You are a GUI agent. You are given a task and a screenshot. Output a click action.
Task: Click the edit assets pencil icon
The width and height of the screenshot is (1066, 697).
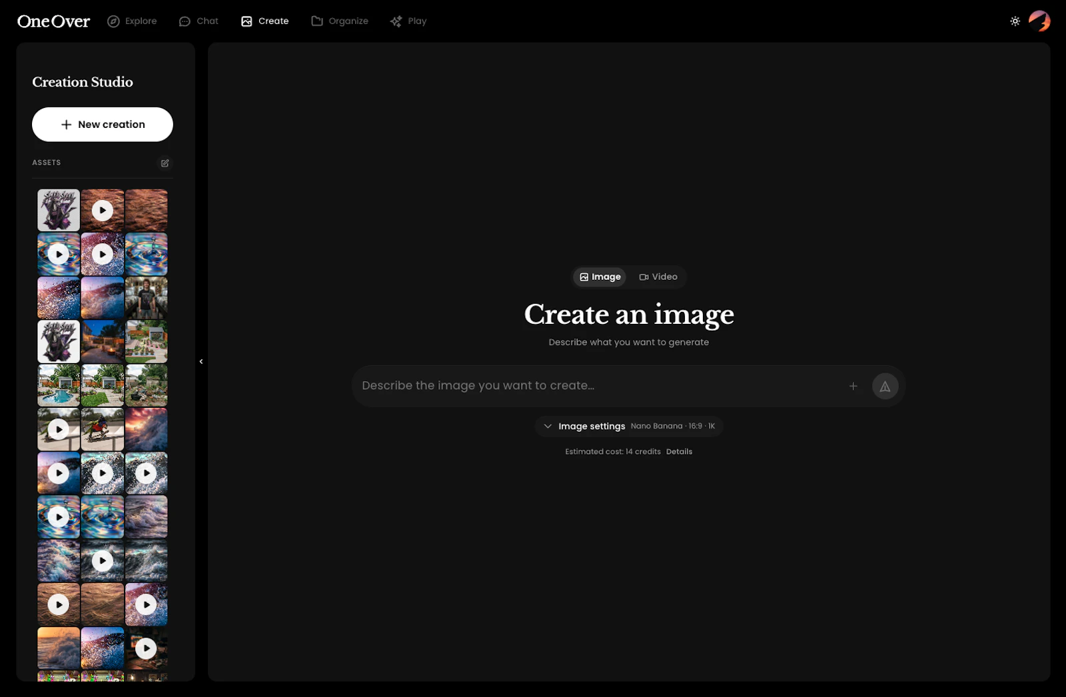tap(165, 163)
